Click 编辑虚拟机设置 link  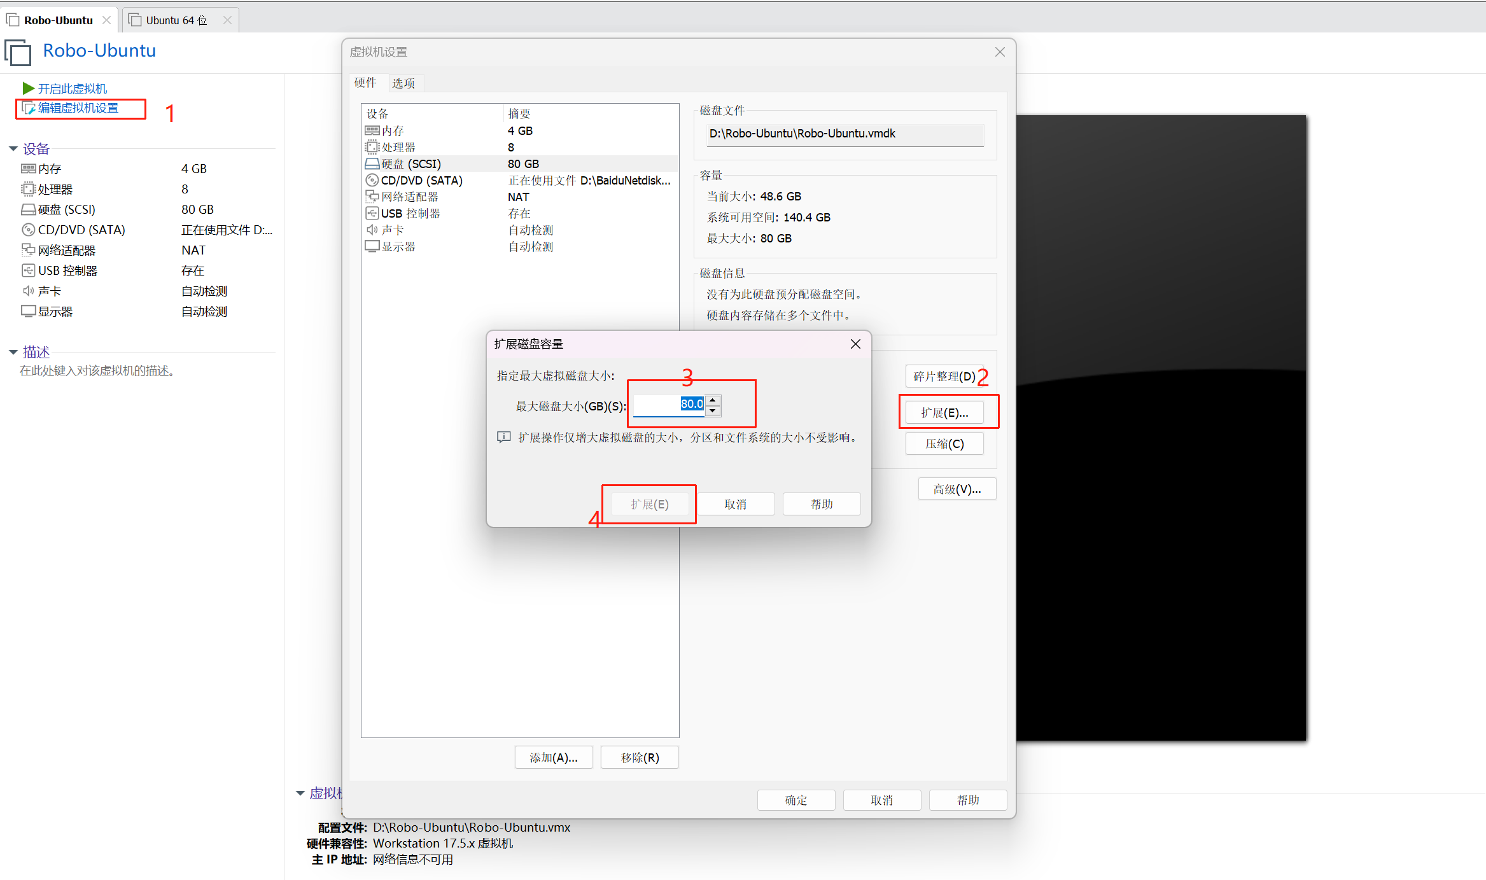coord(78,108)
